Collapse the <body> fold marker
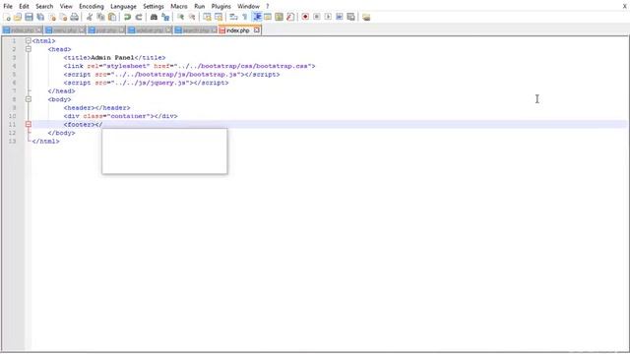The width and height of the screenshot is (630, 354). [x=29, y=99]
